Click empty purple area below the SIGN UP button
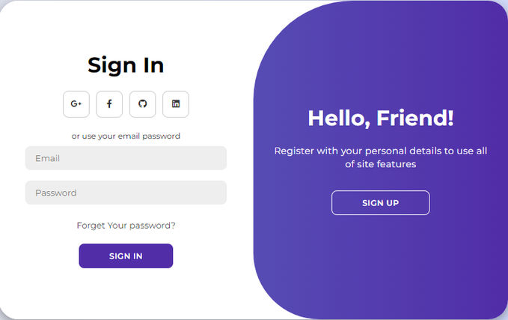 pos(380,262)
